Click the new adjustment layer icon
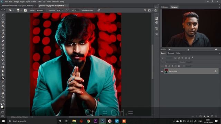221x124 pixels. tap(204, 116)
